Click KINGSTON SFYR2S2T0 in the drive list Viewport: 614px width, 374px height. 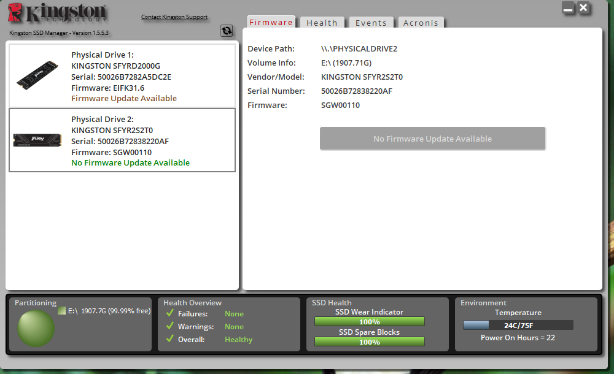click(x=112, y=130)
